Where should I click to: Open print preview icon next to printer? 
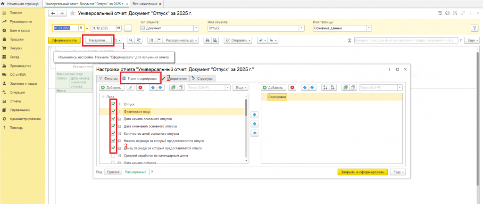pyautogui.click(x=215, y=40)
